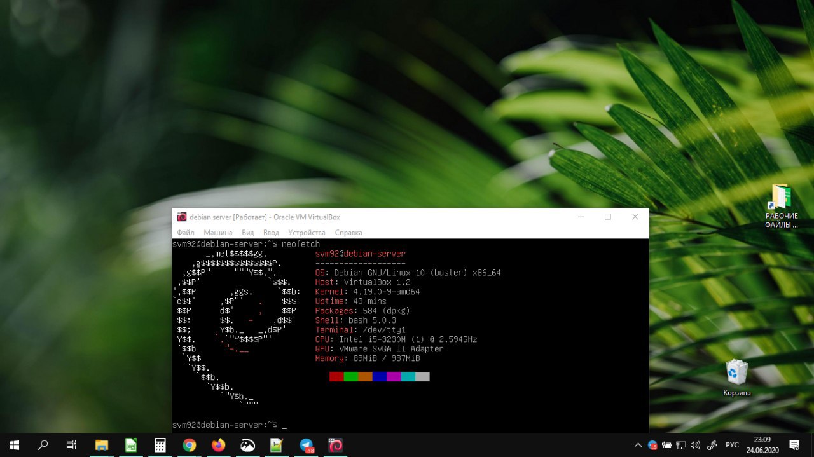
Task: Open Firefox from the taskbar
Action: click(x=218, y=445)
